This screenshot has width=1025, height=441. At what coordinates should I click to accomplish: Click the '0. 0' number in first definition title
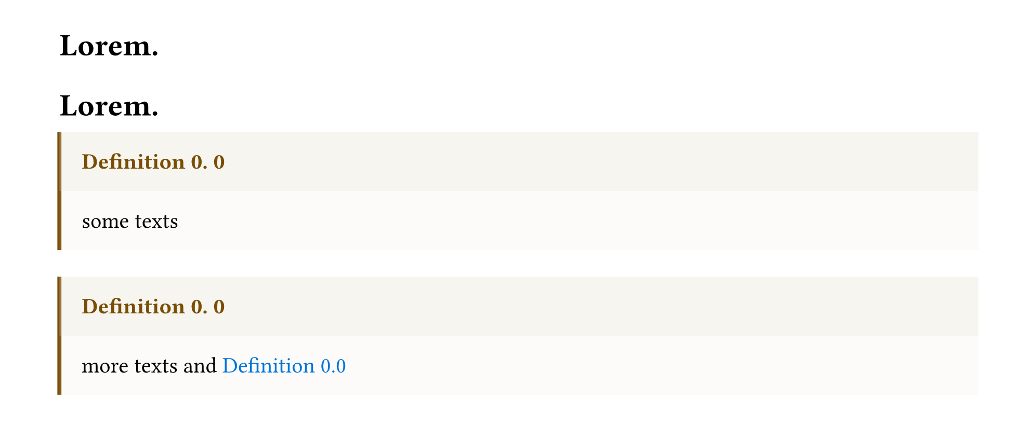tap(208, 162)
